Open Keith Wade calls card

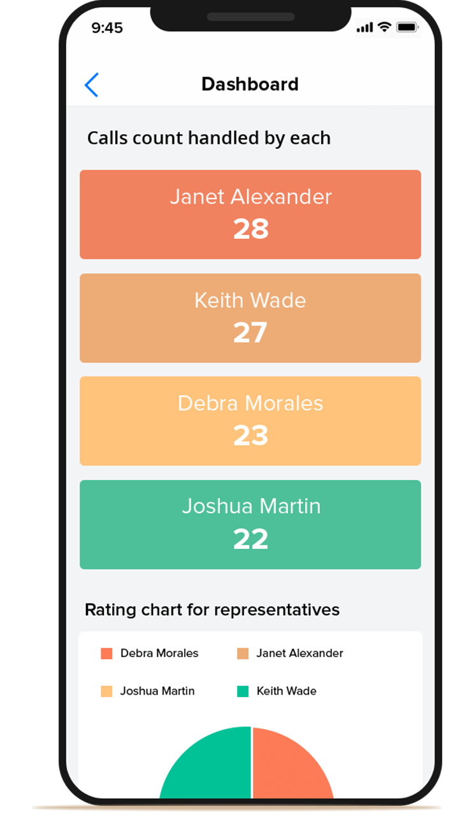(x=250, y=318)
